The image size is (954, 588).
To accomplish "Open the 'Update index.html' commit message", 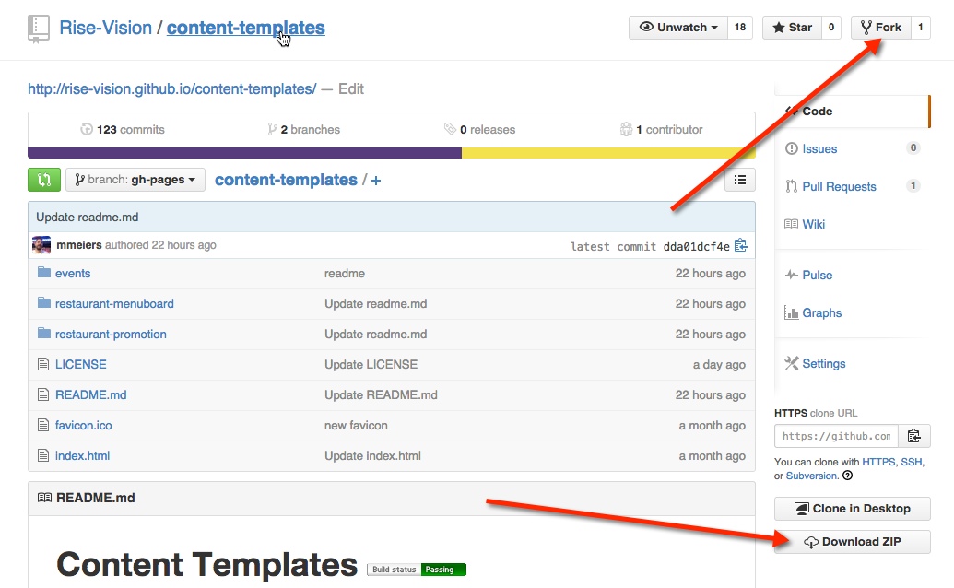I will (x=372, y=455).
